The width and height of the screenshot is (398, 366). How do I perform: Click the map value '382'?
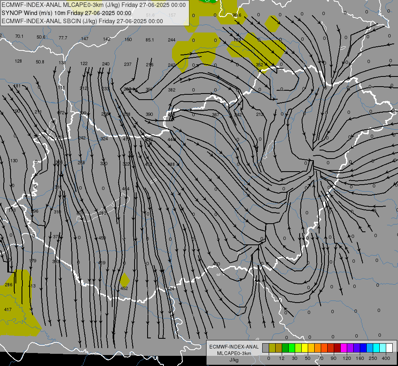[172, 90]
